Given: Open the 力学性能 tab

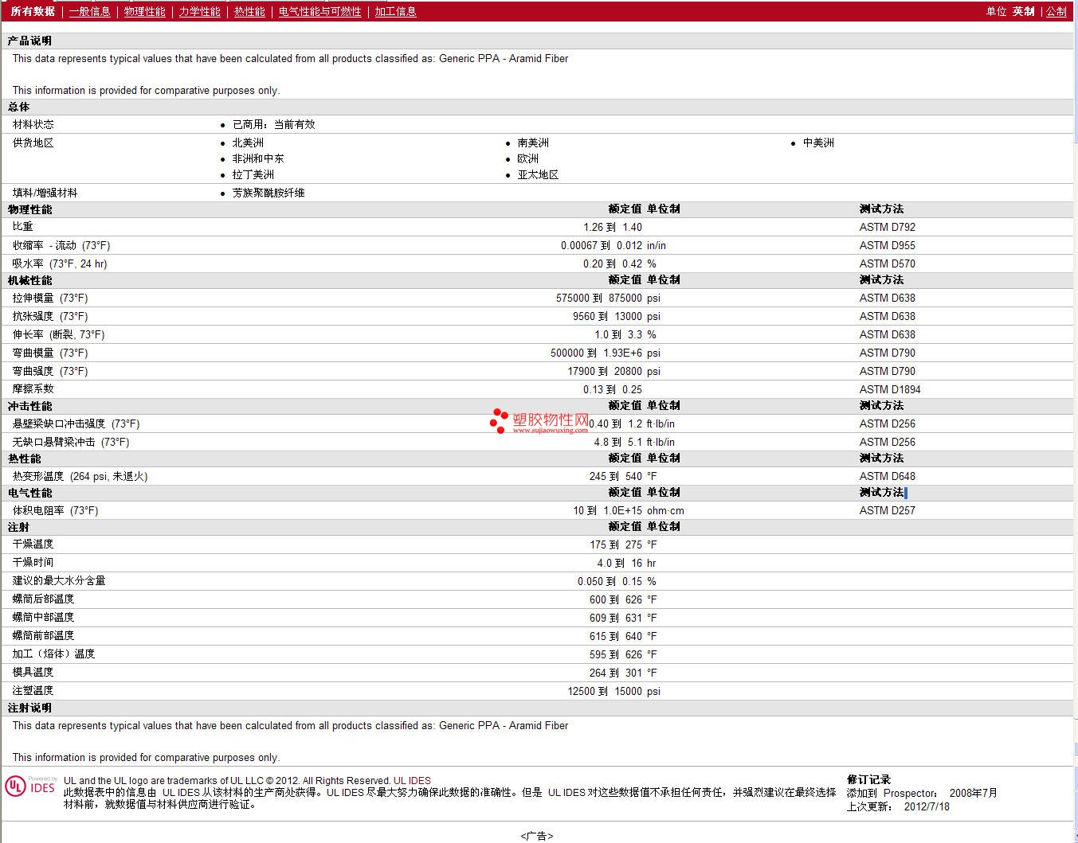Looking at the screenshot, I should (x=200, y=11).
